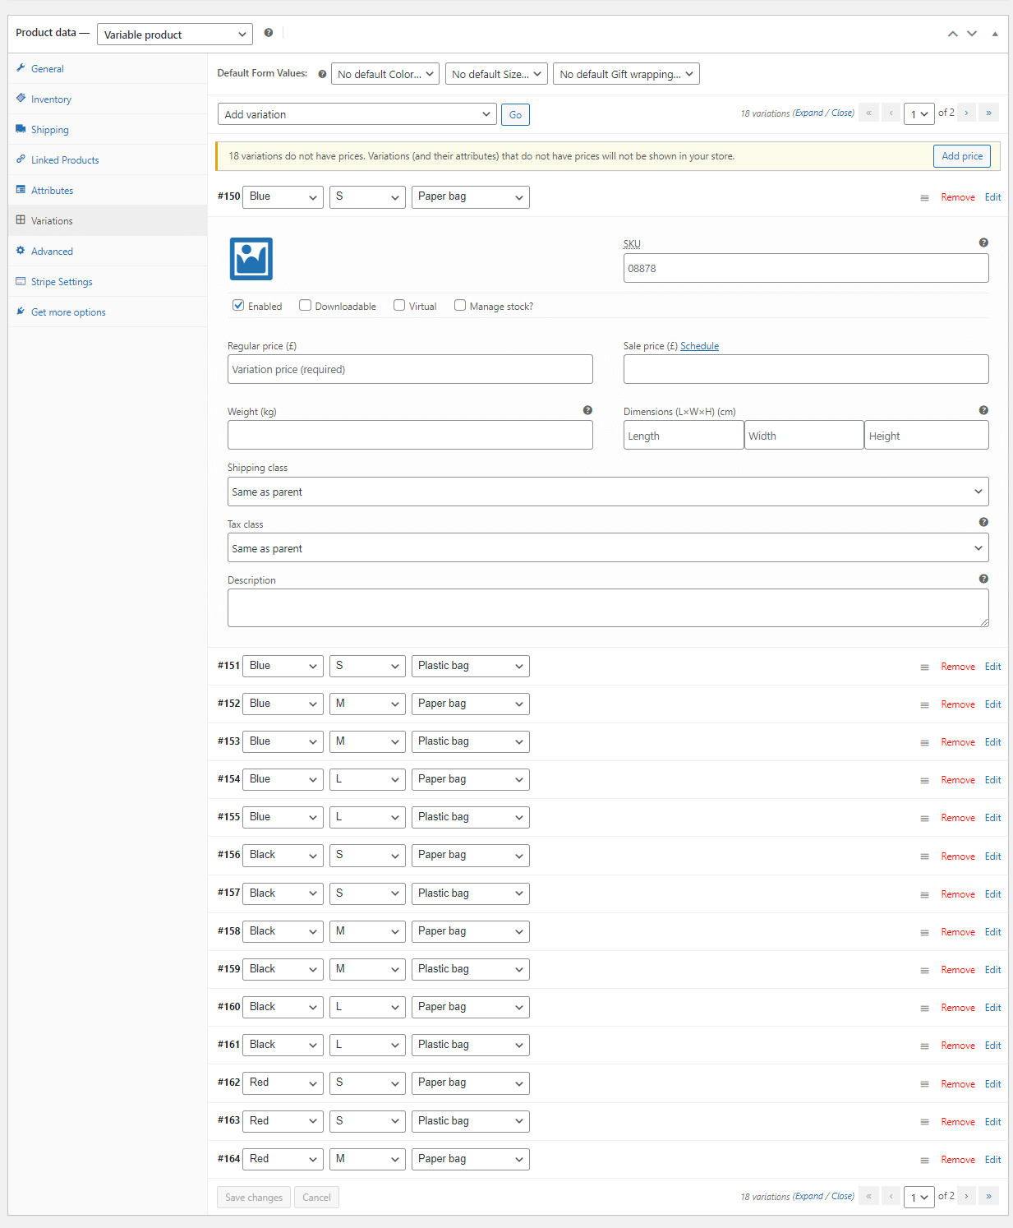Viewport: 1013px width, 1228px height.
Task: Tick the Virtual checkbox
Action: click(x=399, y=305)
